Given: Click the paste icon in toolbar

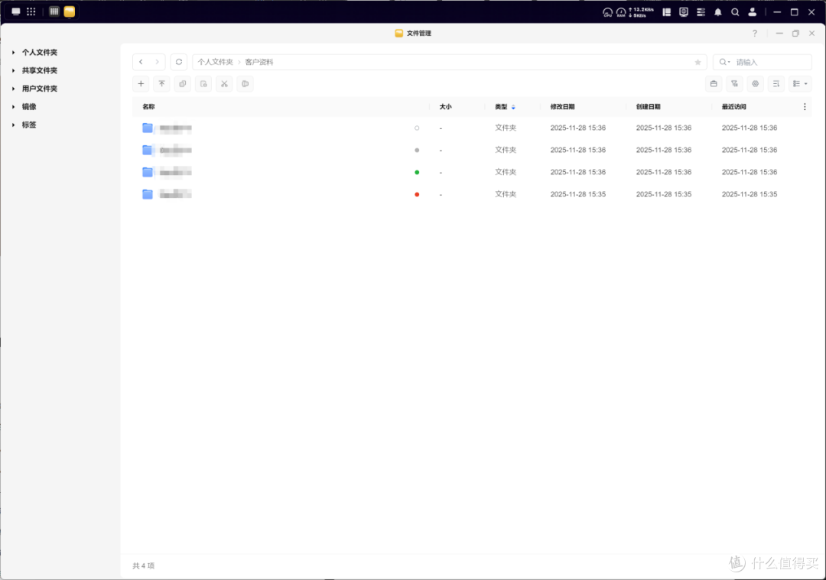Looking at the screenshot, I should pos(203,84).
